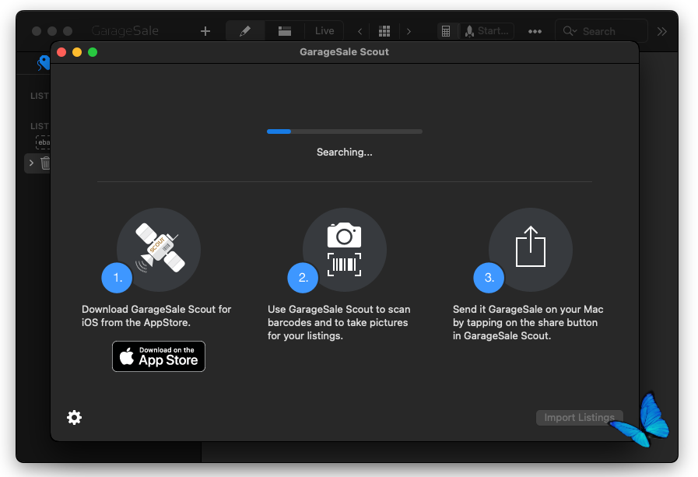Image resolution: width=698 pixels, height=477 pixels.
Task: Select the Live mode tab
Action: [x=324, y=31]
